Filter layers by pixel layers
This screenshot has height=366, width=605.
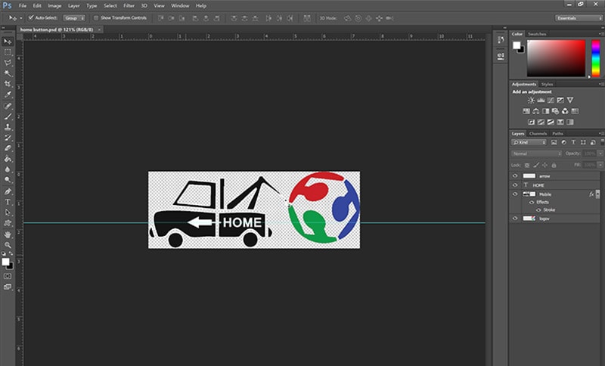click(x=554, y=142)
